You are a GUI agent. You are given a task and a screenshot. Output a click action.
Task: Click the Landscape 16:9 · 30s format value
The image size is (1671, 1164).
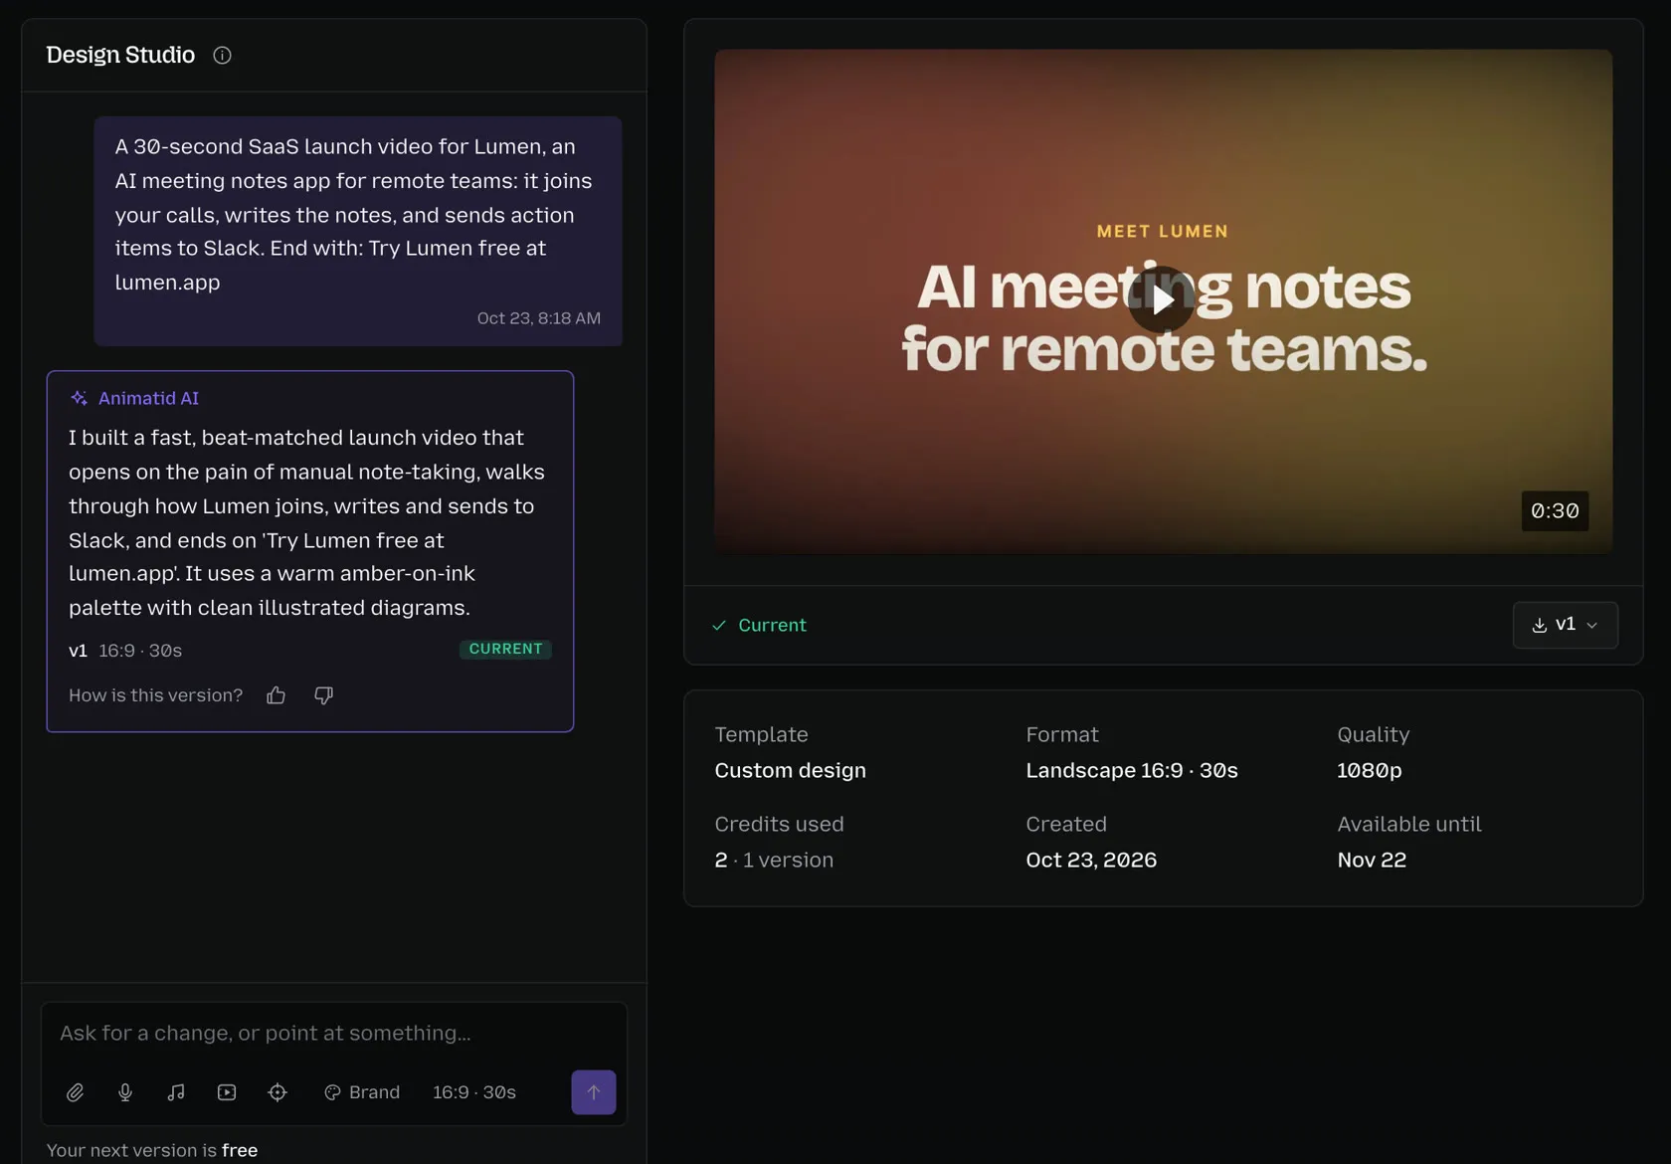(x=1132, y=771)
